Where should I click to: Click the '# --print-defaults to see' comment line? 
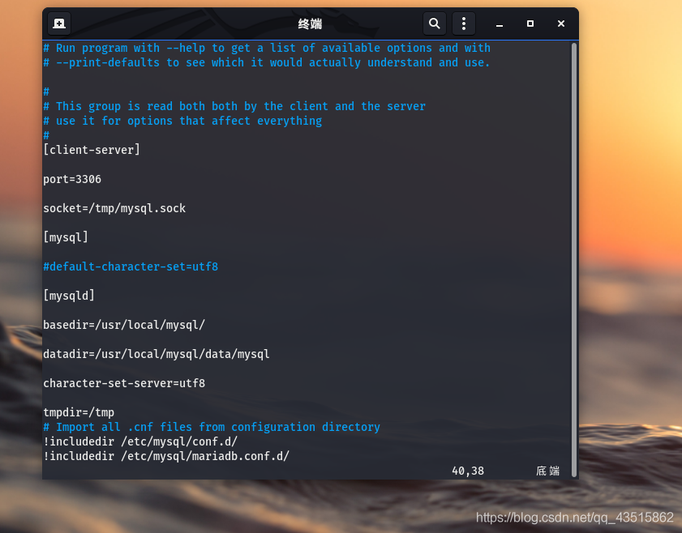coord(267,62)
